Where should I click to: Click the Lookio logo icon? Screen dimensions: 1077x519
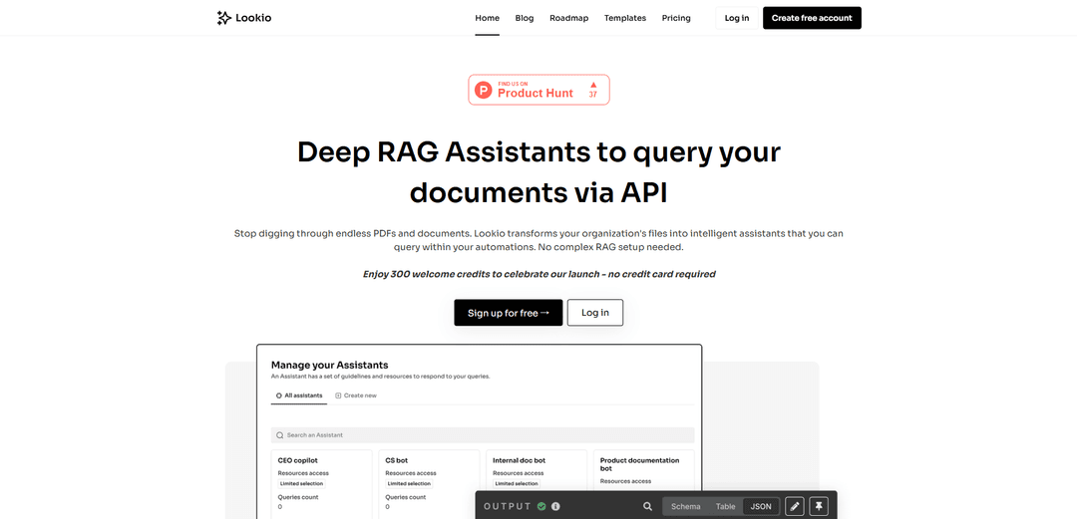pos(224,18)
